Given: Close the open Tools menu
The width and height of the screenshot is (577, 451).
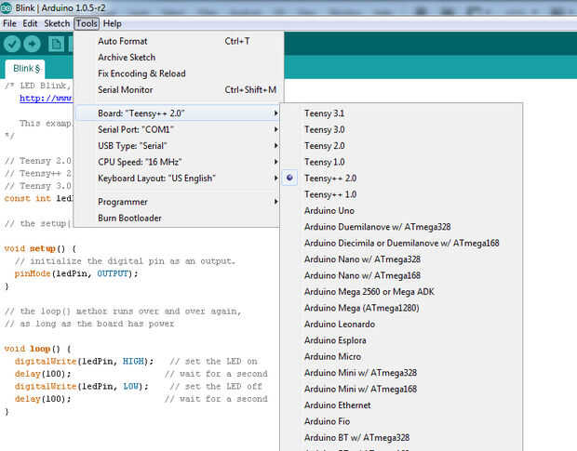Looking at the screenshot, I should click(87, 23).
